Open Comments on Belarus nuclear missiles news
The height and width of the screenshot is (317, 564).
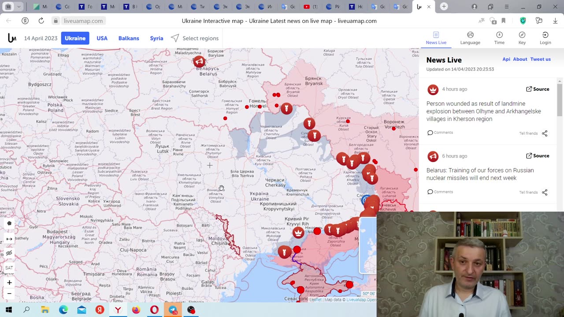440,192
